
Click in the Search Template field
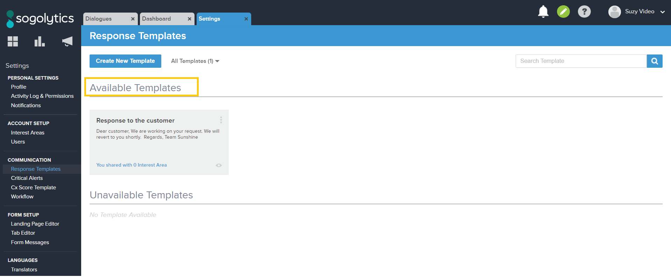(581, 61)
